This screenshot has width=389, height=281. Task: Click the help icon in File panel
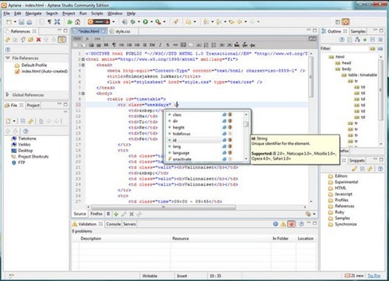(25, 131)
